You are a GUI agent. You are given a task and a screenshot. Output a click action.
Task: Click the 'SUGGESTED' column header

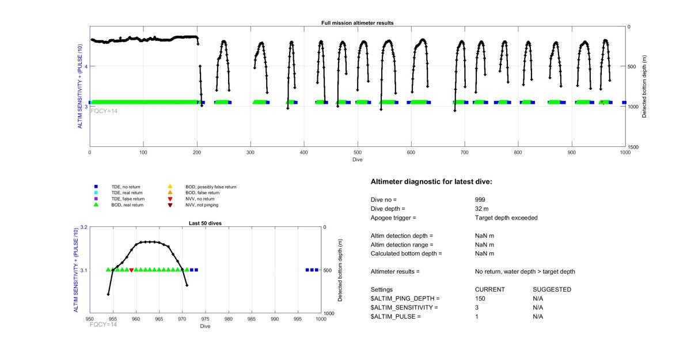click(x=552, y=289)
